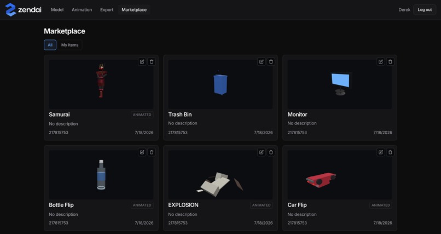
Task: Edit the EXPLOSION item
Action: pyautogui.click(x=262, y=152)
